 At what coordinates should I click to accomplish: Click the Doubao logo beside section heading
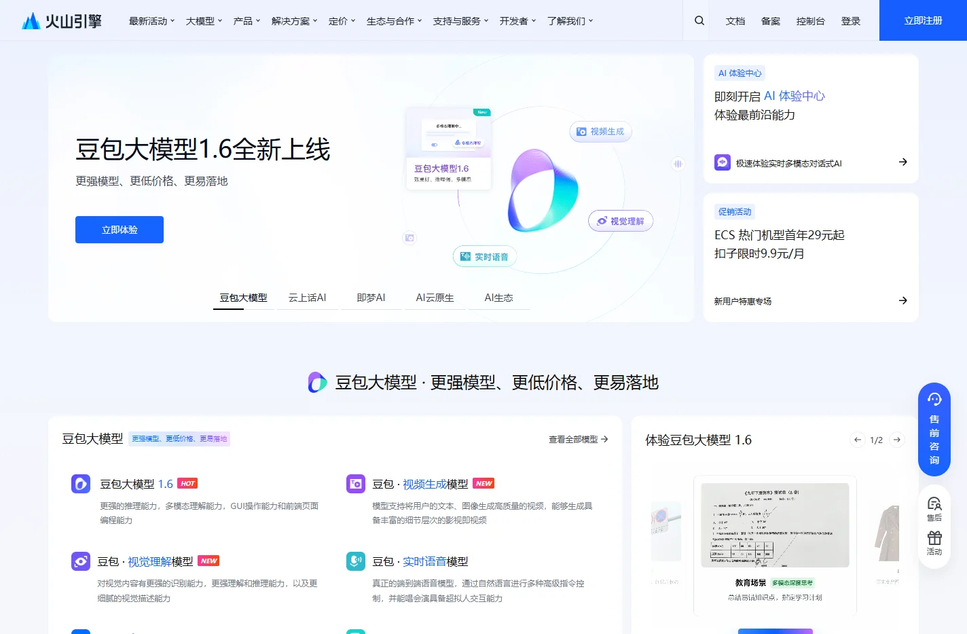317,383
